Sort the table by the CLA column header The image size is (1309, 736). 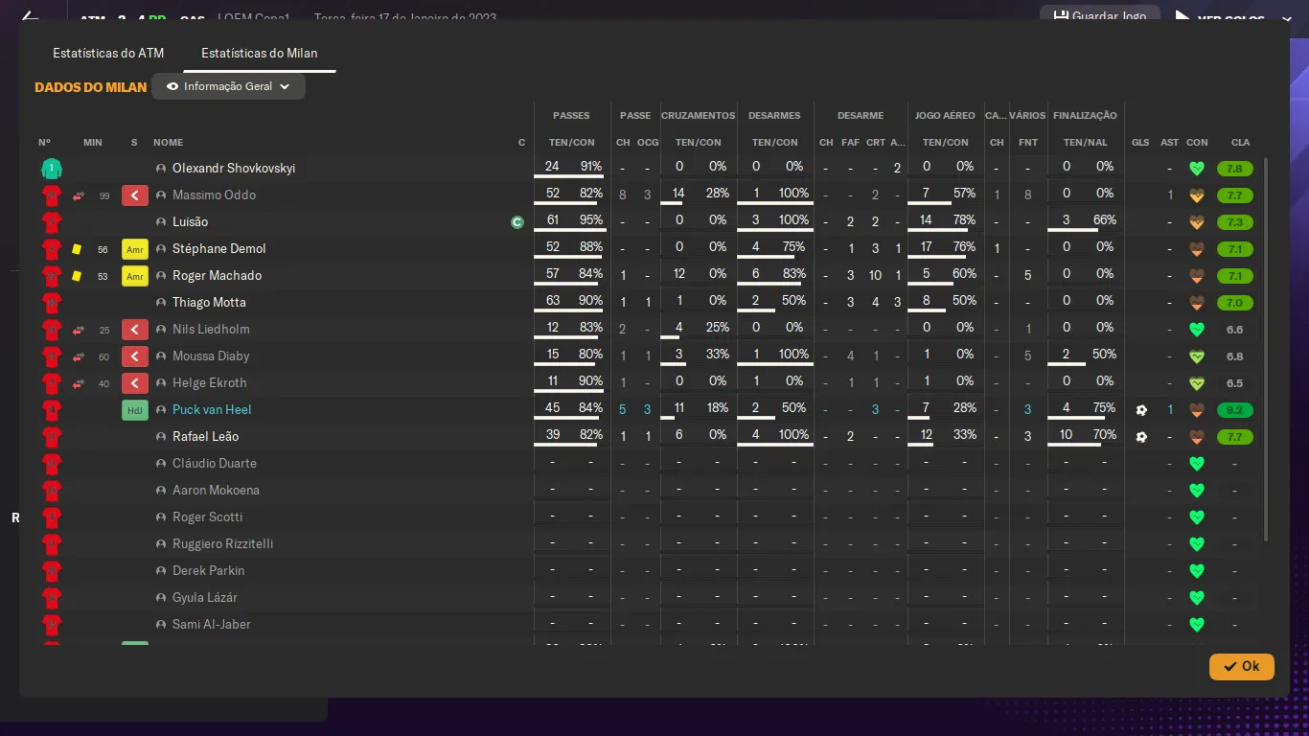coord(1240,143)
